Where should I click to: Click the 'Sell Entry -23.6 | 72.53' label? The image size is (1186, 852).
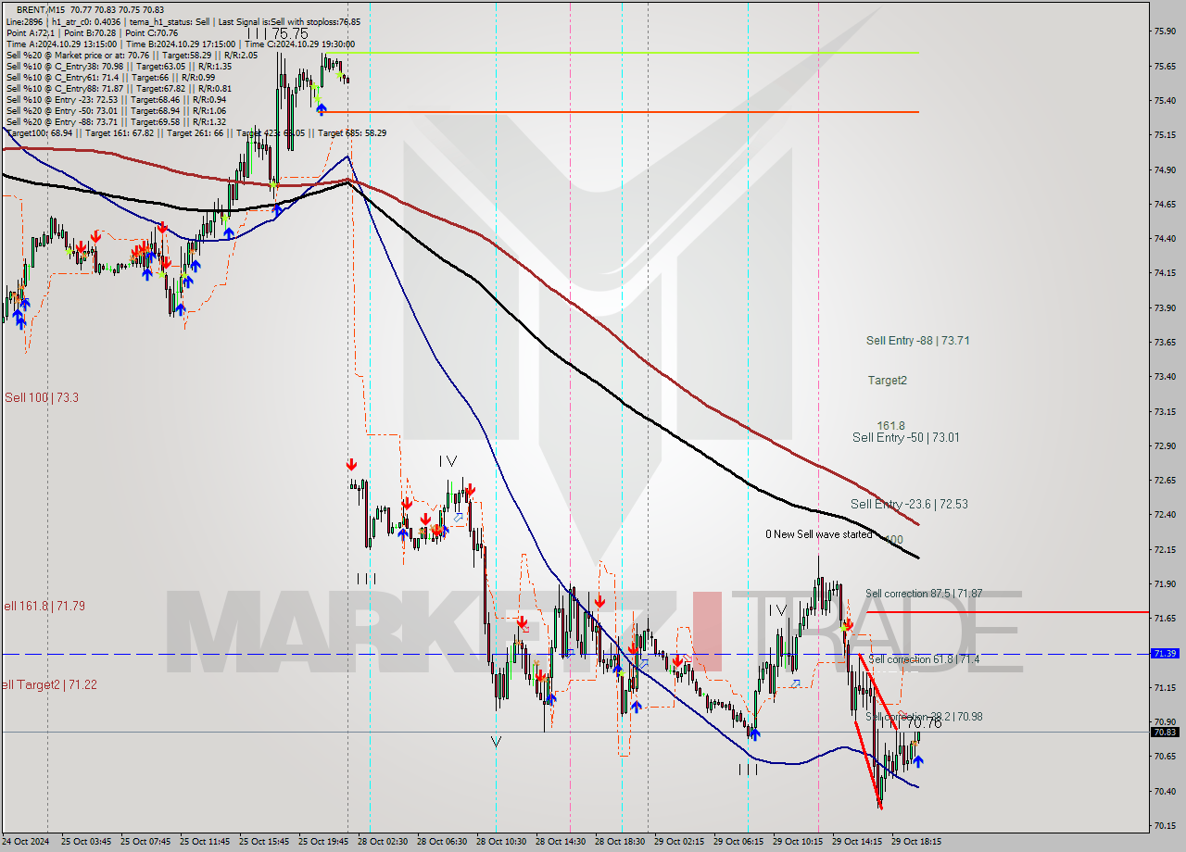pos(909,505)
